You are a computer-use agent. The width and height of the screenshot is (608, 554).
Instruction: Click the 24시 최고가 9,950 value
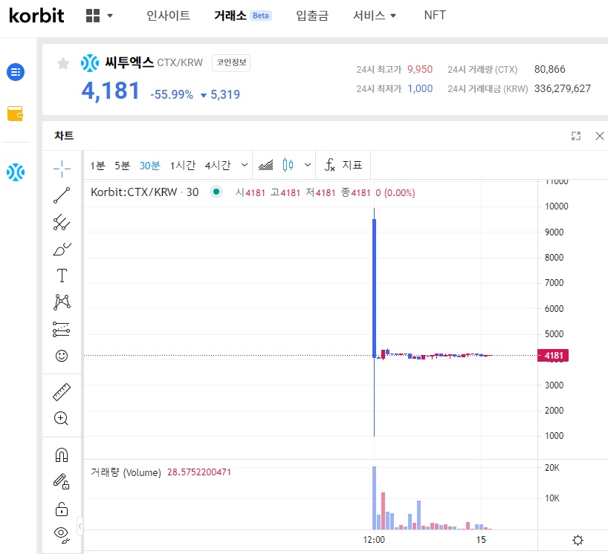[419, 69]
